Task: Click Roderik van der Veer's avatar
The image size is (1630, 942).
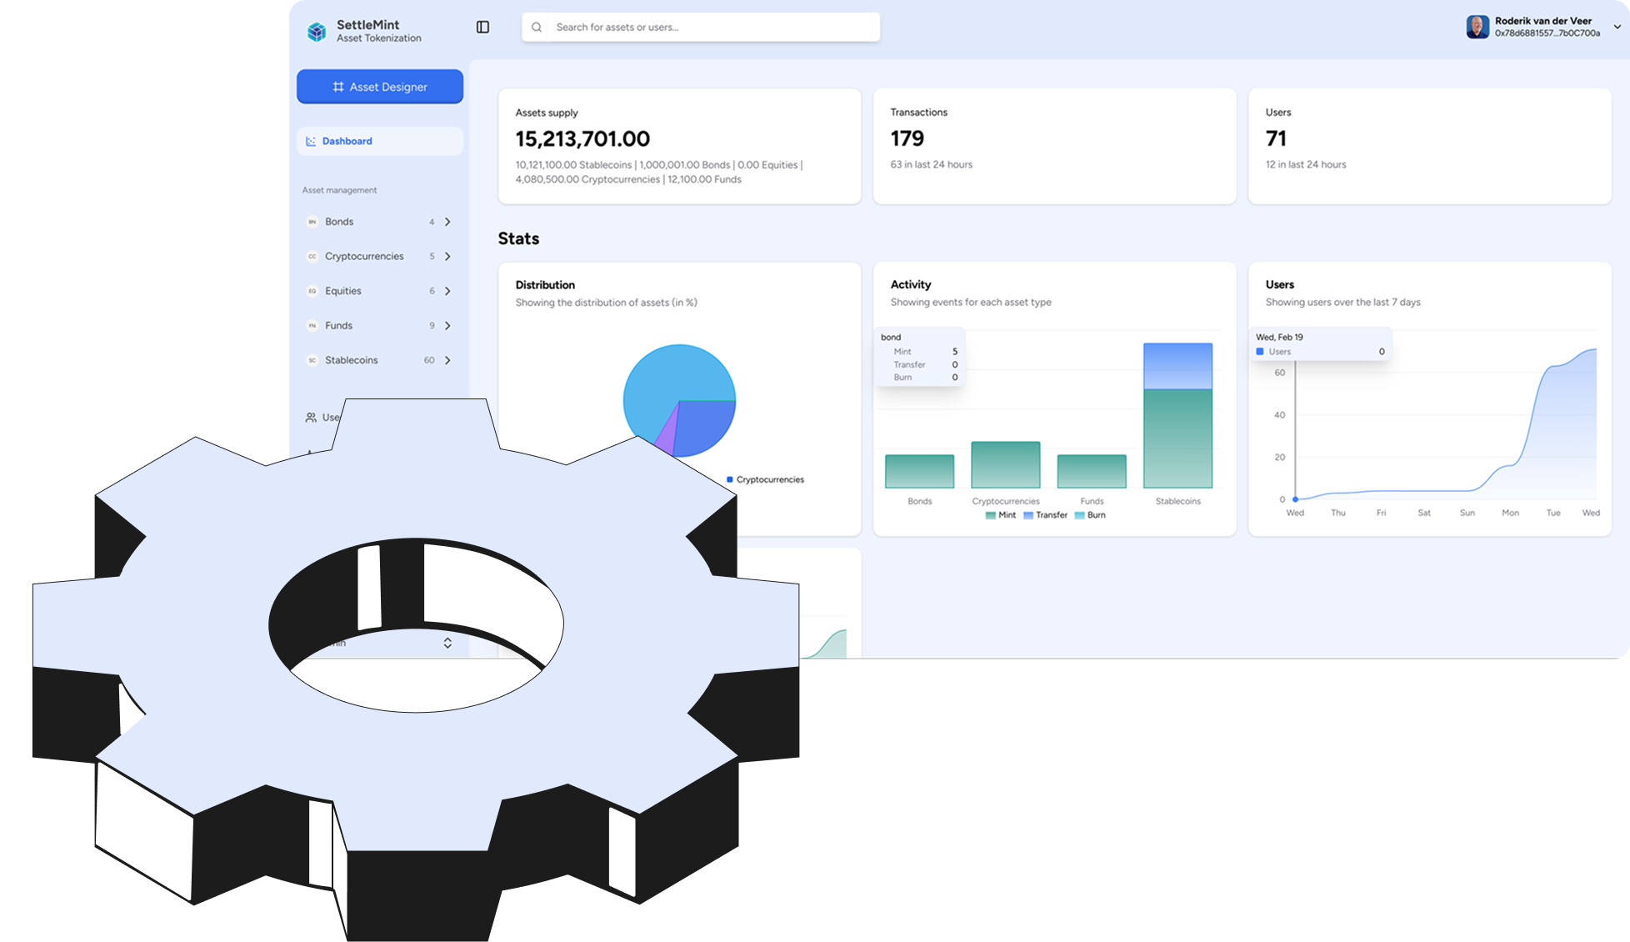Action: point(1477,27)
